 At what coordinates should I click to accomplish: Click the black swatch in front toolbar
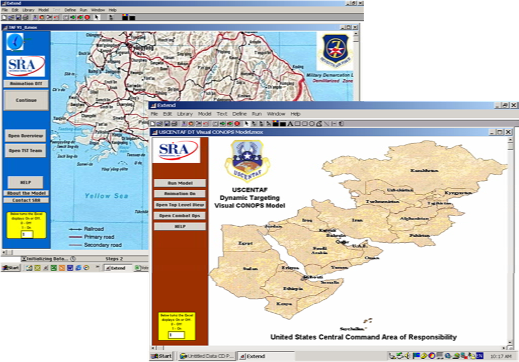click(283, 124)
